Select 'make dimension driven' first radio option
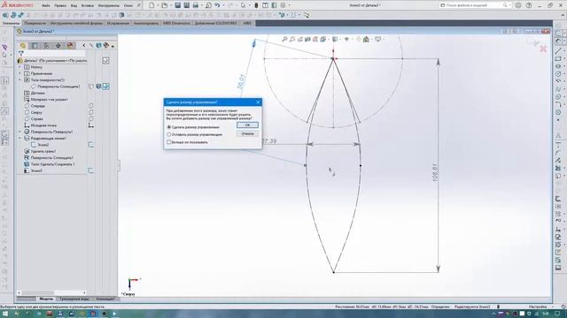 click(x=169, y=127)
